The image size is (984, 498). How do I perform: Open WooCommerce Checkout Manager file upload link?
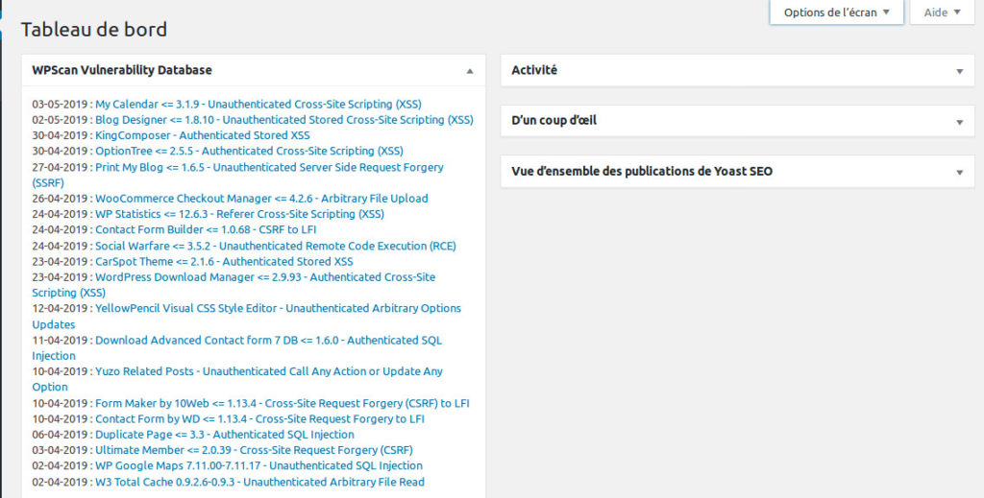(261, 199)
